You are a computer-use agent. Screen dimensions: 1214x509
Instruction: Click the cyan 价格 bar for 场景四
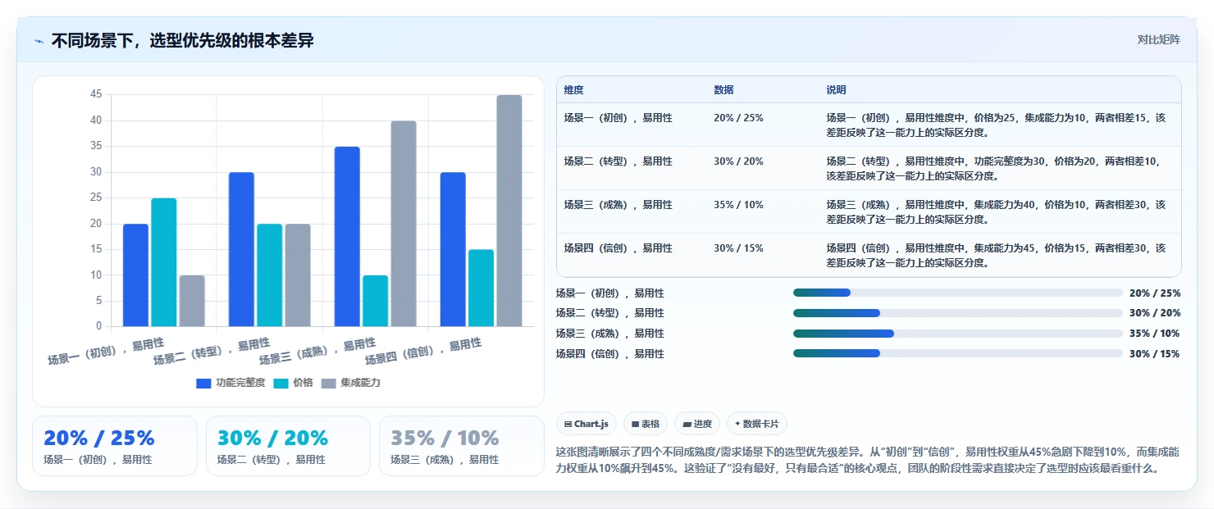(481, 288)
